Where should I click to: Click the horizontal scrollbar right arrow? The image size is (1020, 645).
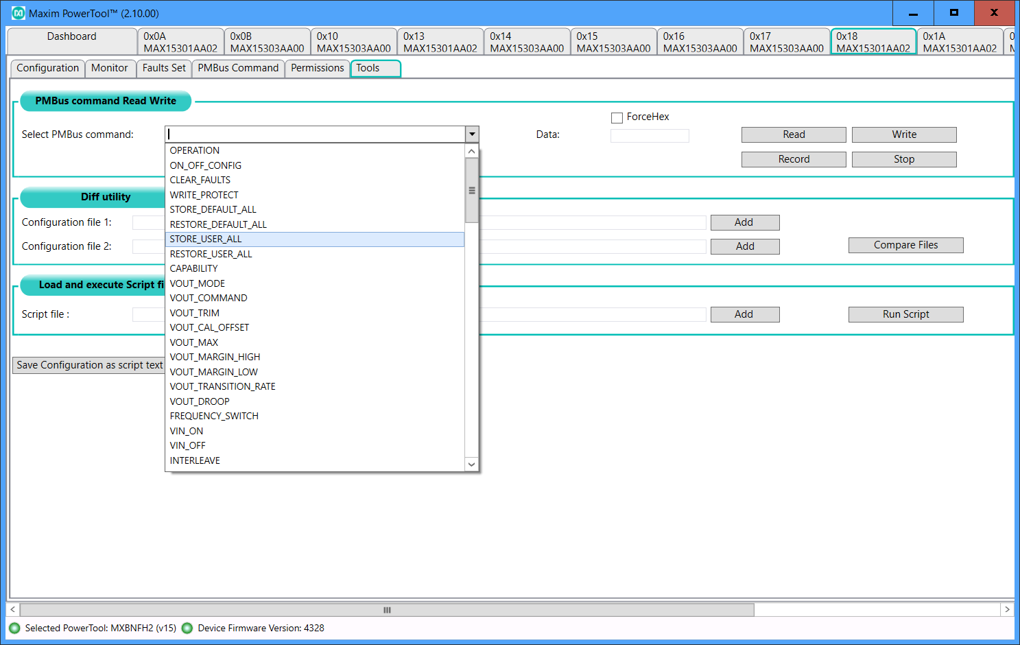pos(1007,609)
